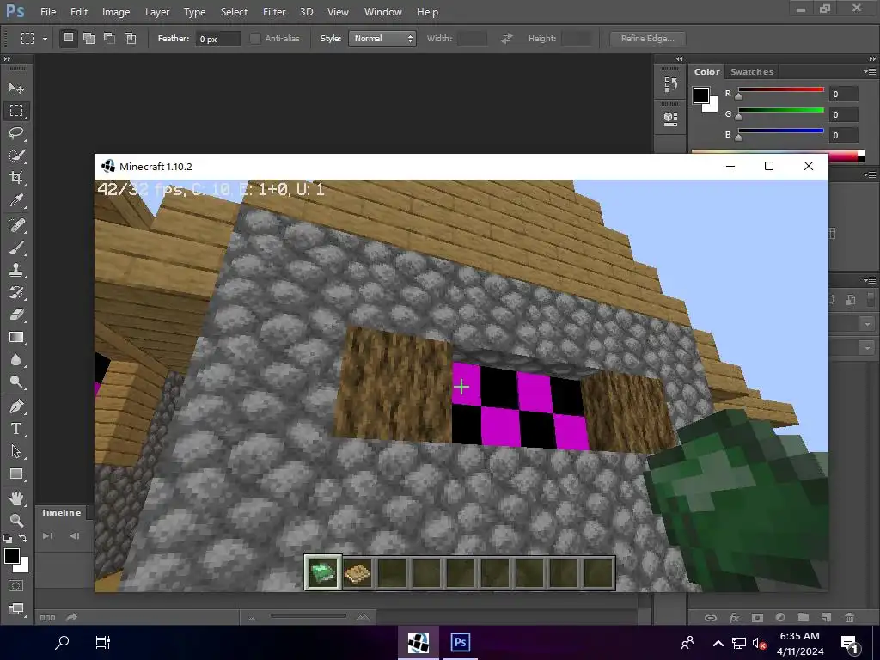Select the Quick Selection tool

pos(16,156)
